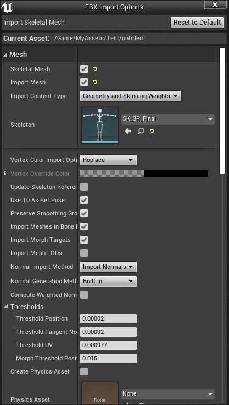This screenshot has height=405, width=229.
Task: Collapse the Mesh category header
Action: click(5, 55)
